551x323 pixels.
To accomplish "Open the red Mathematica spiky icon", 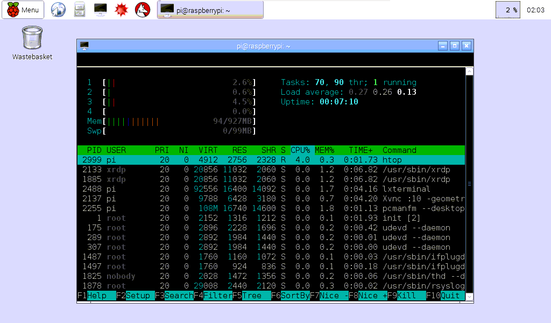I will pyautogui.click(x=121, y=10).
